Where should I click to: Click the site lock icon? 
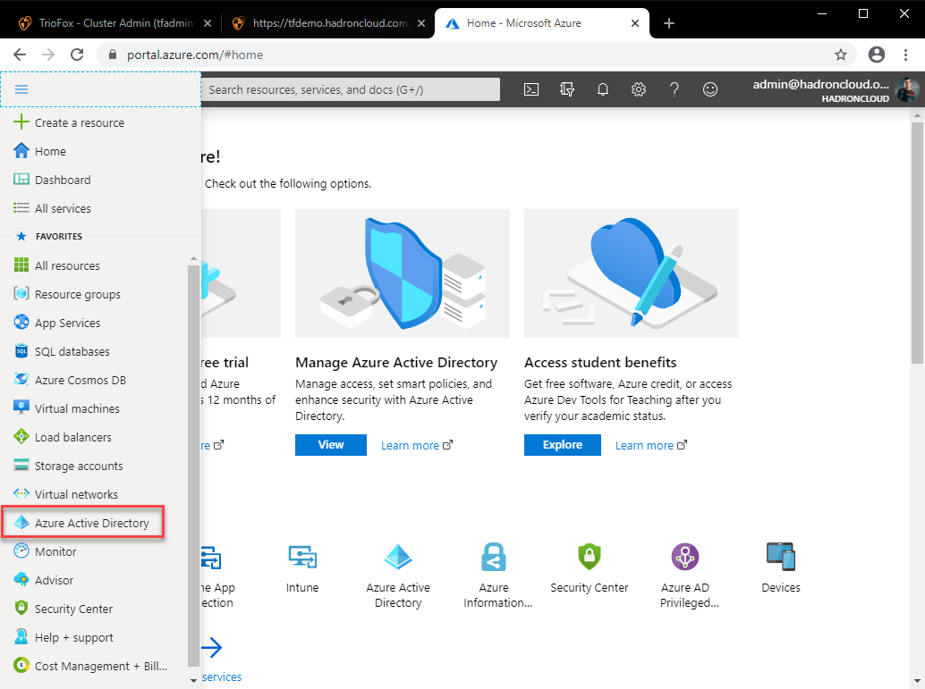pyautogui.click(x=113, y=55)
